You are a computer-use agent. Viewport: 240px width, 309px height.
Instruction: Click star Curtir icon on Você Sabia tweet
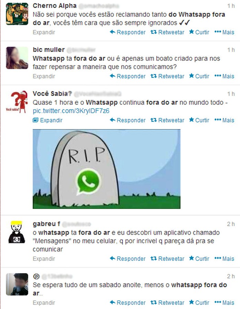(191, 120)
